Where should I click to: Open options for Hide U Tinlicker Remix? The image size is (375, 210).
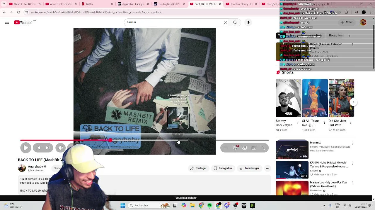pyautogui.click(x=353, y=45)
